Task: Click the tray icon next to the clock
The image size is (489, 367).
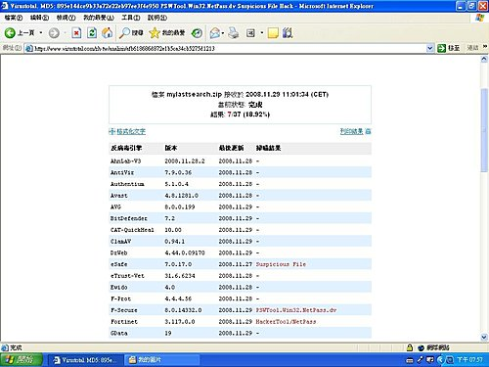Action: (x=450, y=360)
